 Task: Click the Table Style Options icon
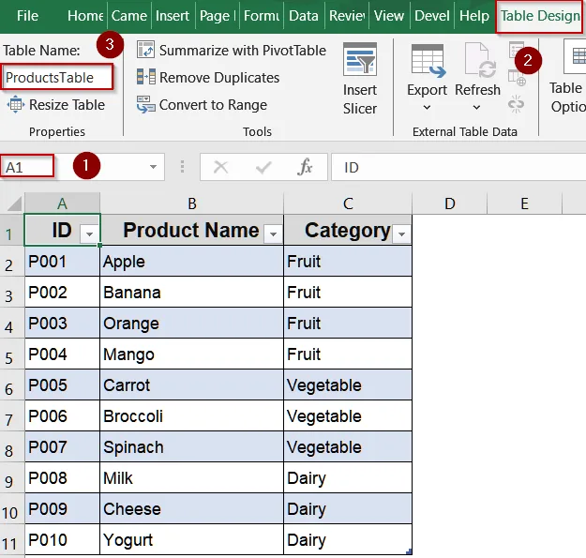[x=576, y=57]
